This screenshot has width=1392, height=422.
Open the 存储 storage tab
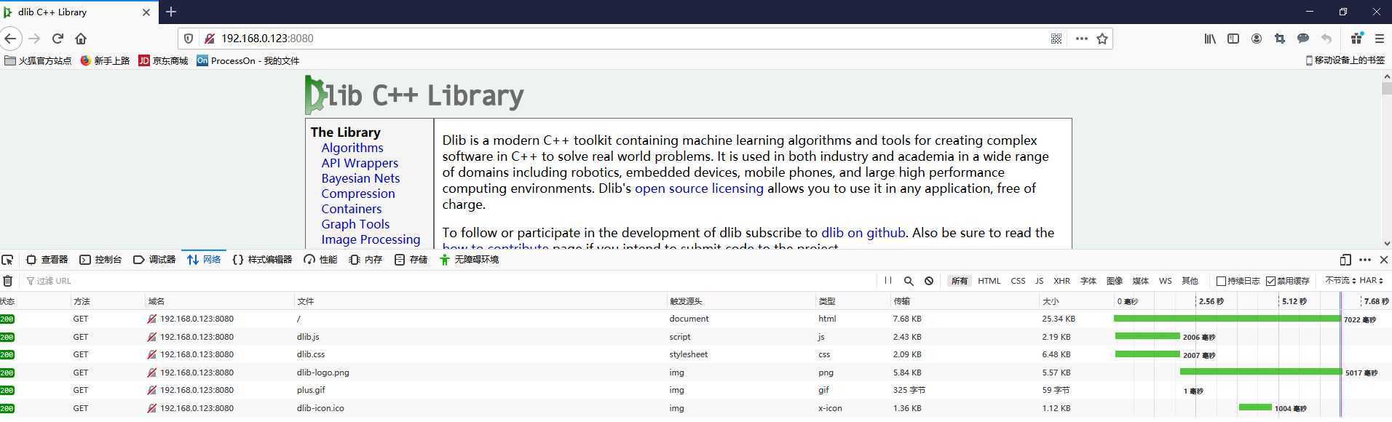(x=411, y=260)
